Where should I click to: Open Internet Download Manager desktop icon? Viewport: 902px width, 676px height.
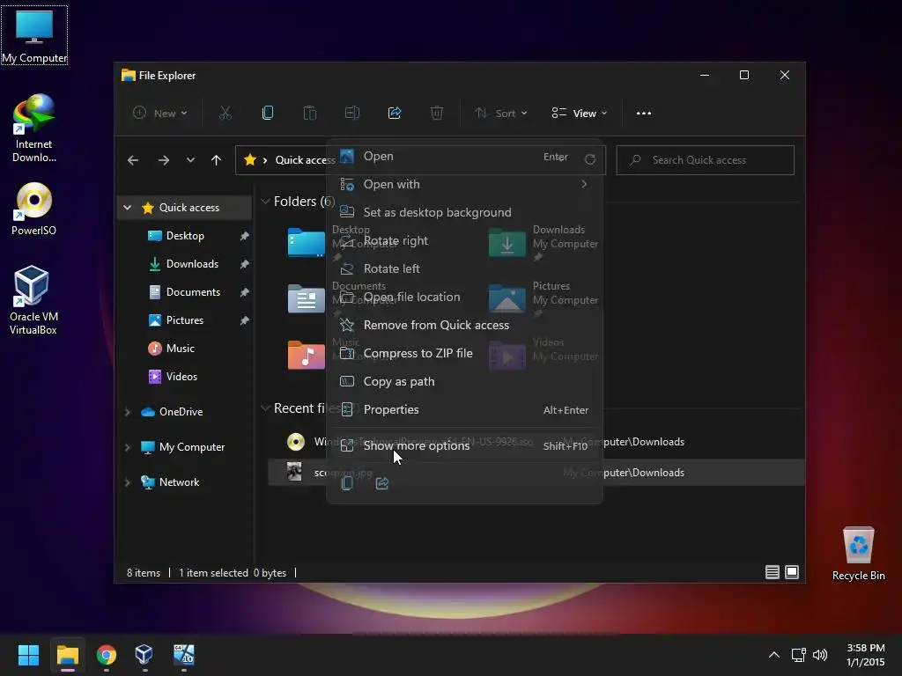pos(34,128)
